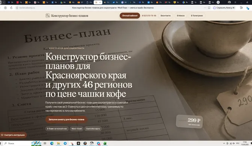Screen dimensions: 252x146
Task: Open a new tab with plus button
Action: [218, 2]
